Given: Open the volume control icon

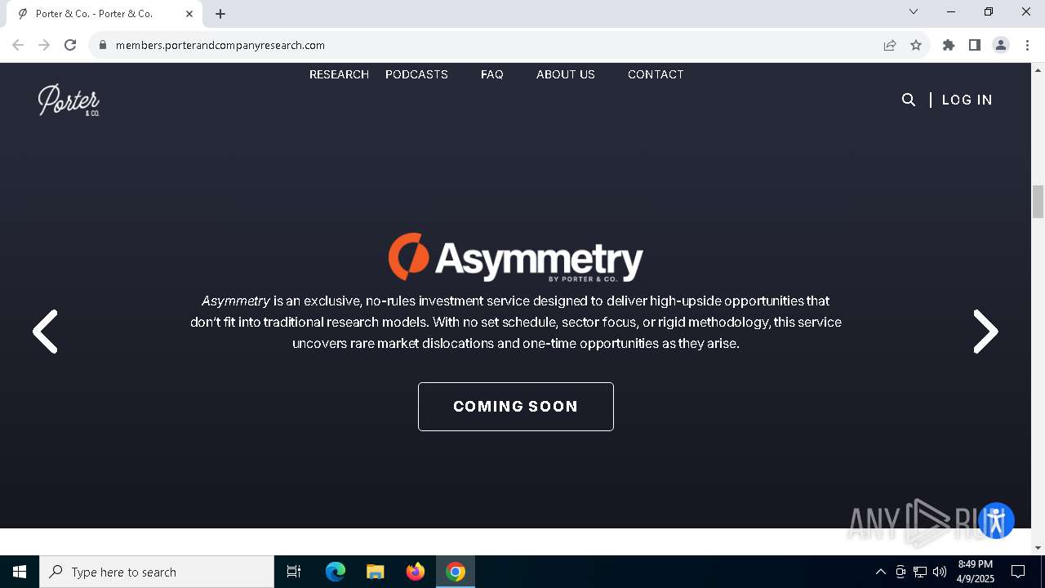Looking at the screenshot, I should 940,572.
